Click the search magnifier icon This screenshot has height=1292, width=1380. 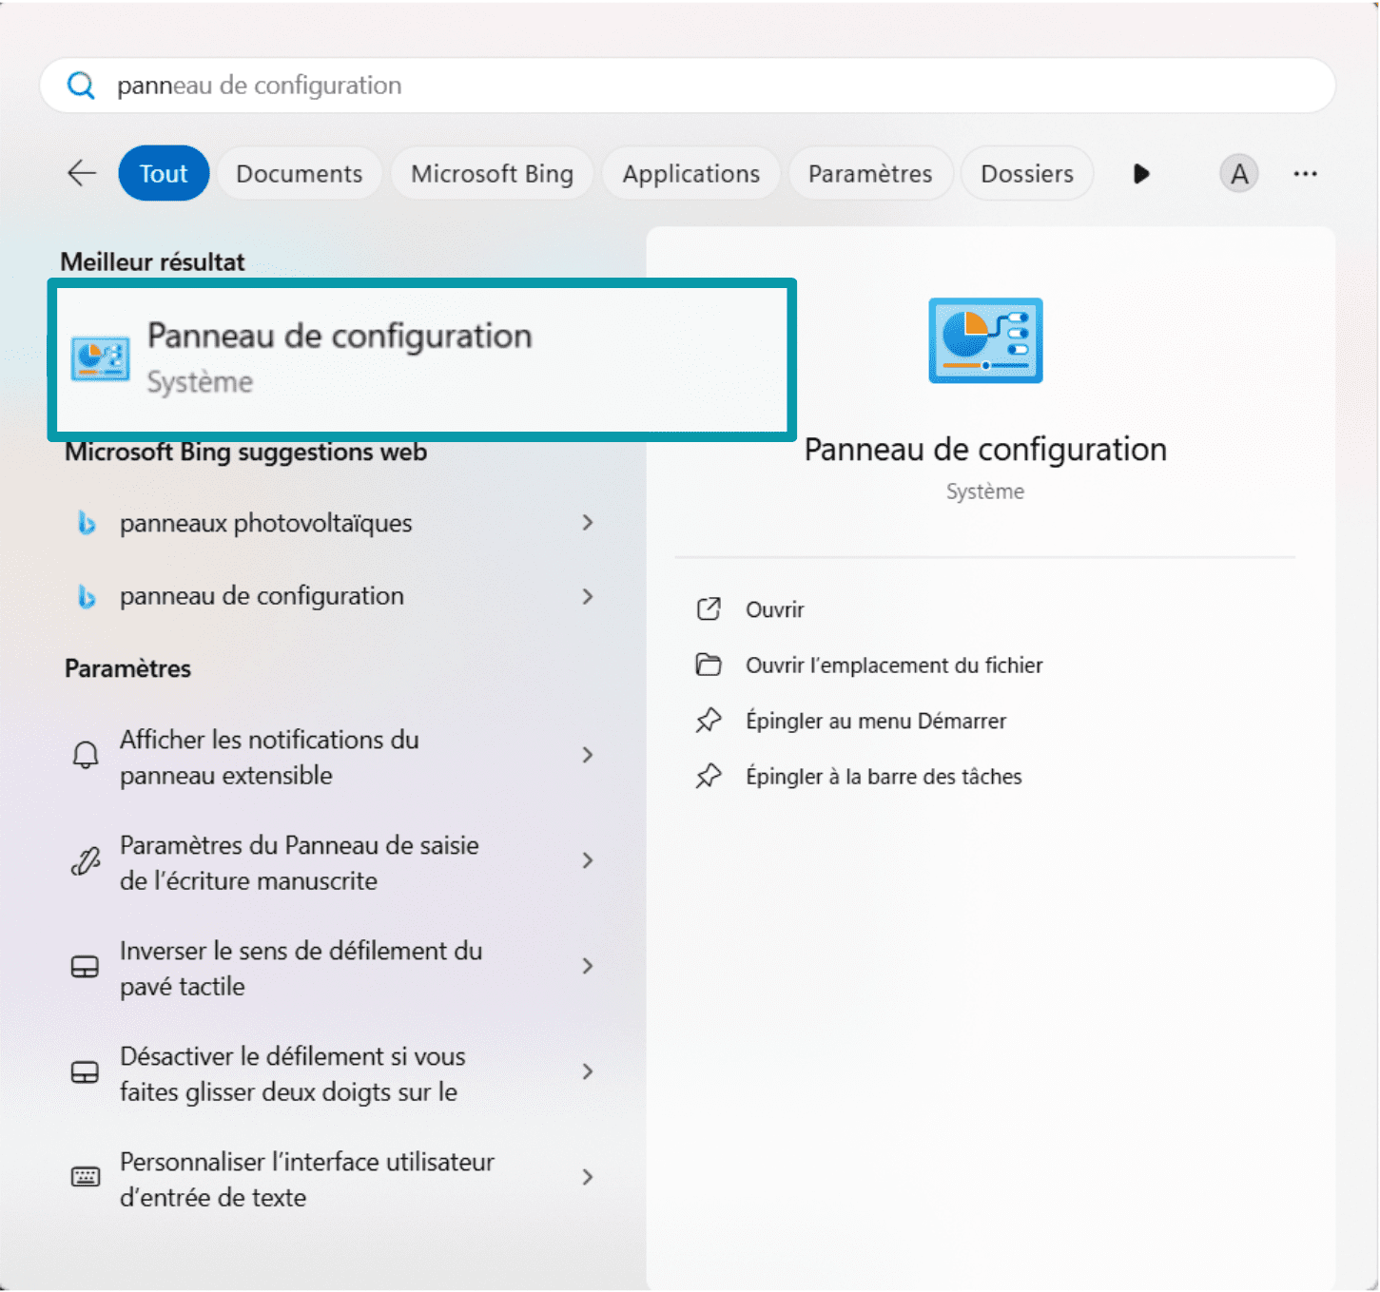click(x=82, y=86)
